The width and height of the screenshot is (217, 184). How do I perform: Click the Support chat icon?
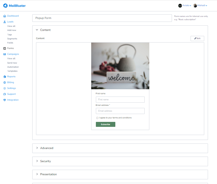(5, 94)
